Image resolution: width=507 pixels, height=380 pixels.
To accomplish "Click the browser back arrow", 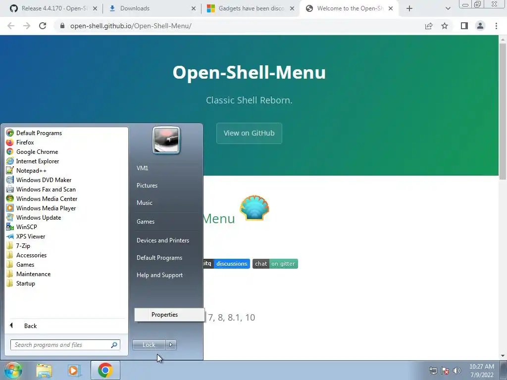I will 11,26.
